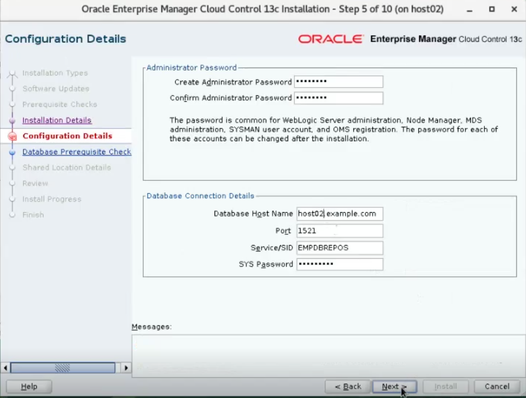Focus the SYS Password field
The width and height of the screenshot is (526, 398).
point(340,264)
